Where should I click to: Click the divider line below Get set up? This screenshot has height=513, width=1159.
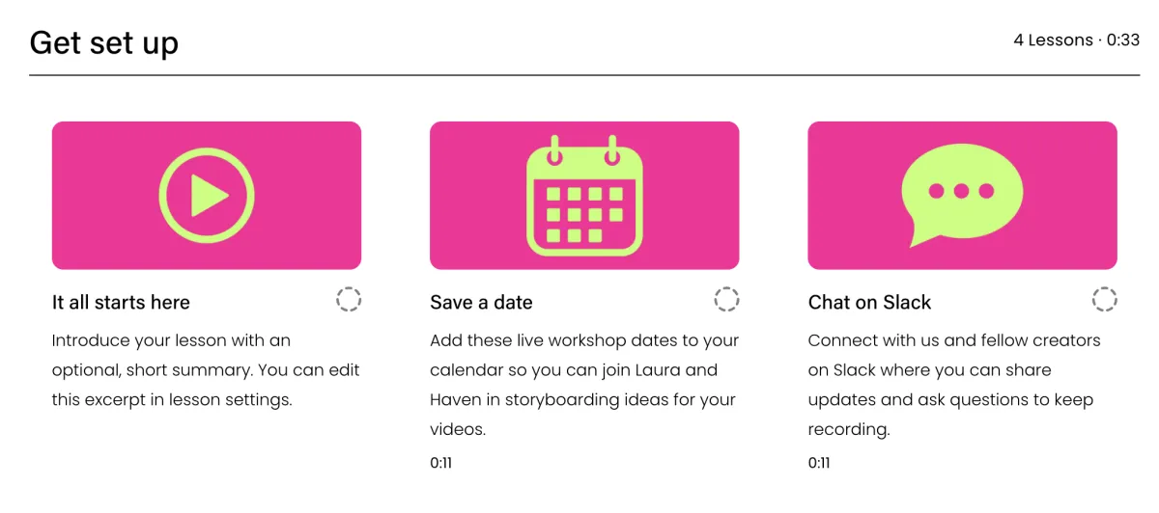click(585, 75)
